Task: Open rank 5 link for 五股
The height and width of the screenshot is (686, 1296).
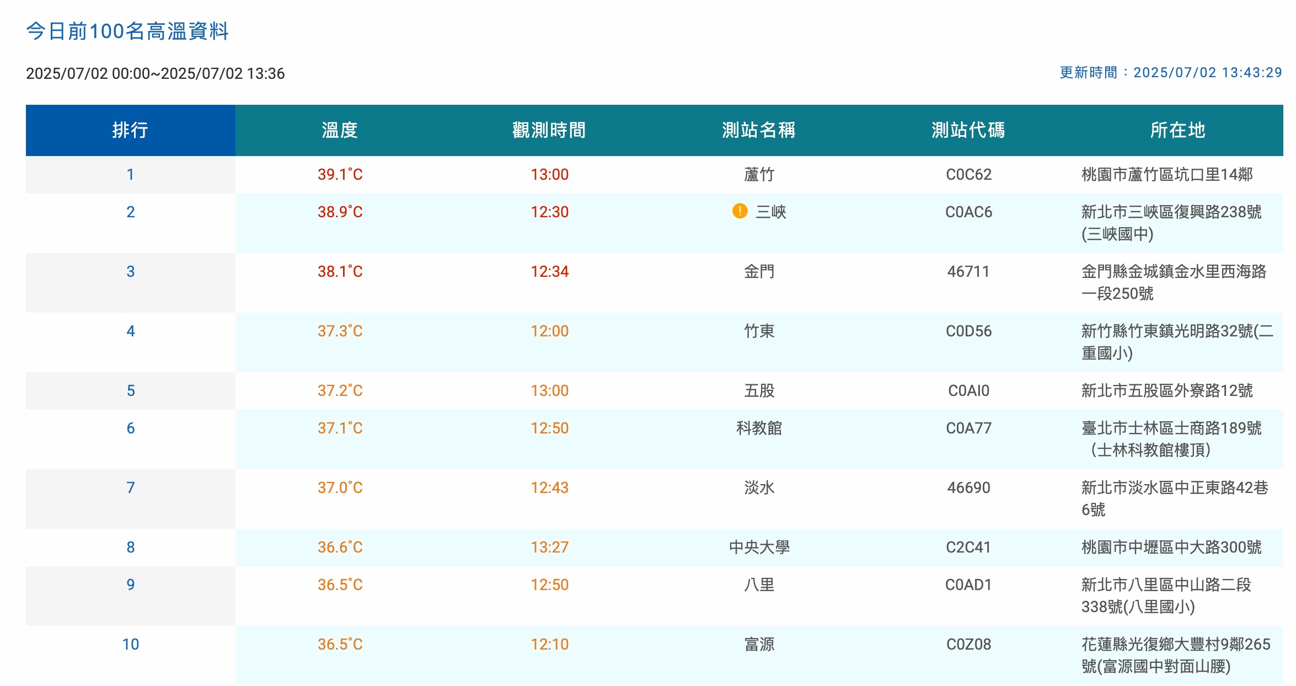Action: pyautogui.click(x=130, y=390)
